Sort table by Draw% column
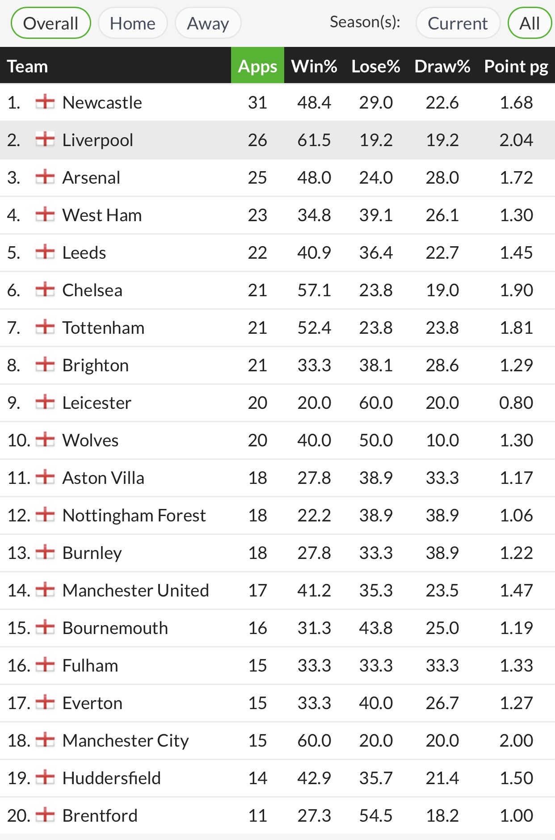This screenshot has width=555, height=840. pyautogui.click(x=442, y=66)
